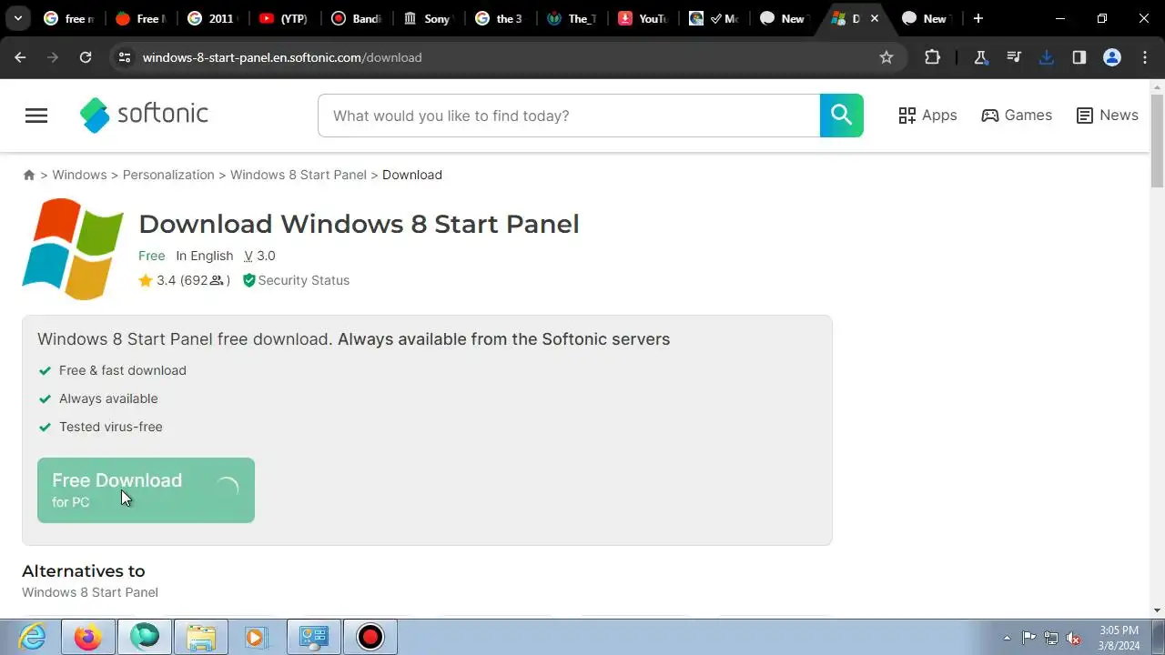Click the Softonic logo
The image size is (1165, 655).
point(144,115)
